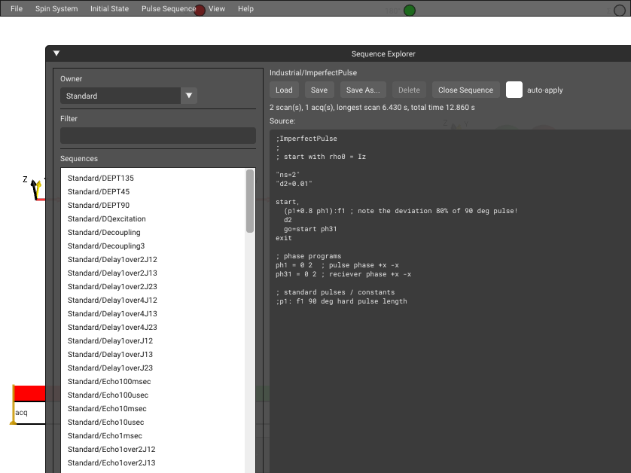Viewport: 631px width, 473px height.
Task: Click the red pulse block in timeline
Action: point(30,393)
